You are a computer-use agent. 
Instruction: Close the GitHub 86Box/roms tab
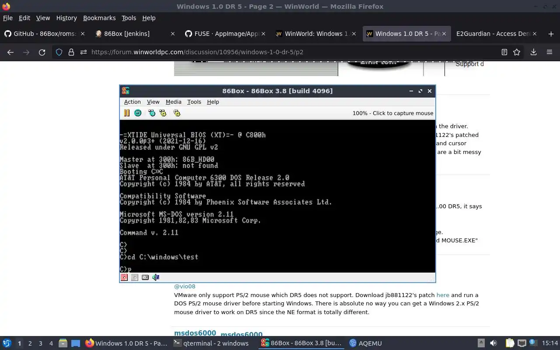(83, 34)
